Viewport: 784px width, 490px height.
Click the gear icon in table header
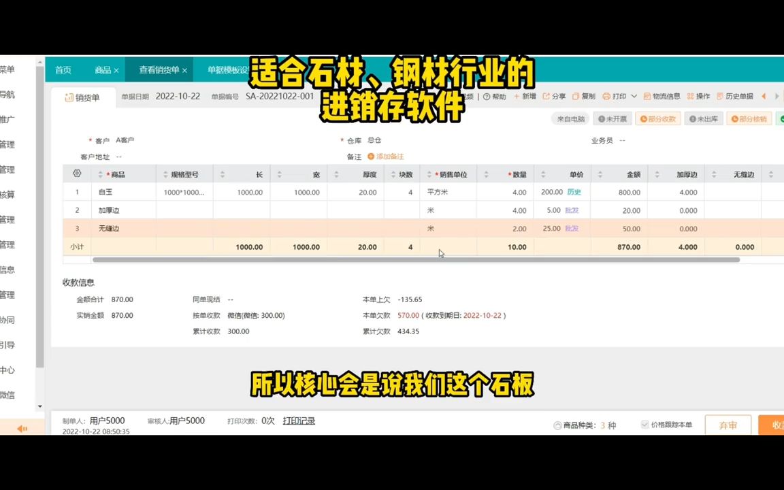(x=77, y=174)
